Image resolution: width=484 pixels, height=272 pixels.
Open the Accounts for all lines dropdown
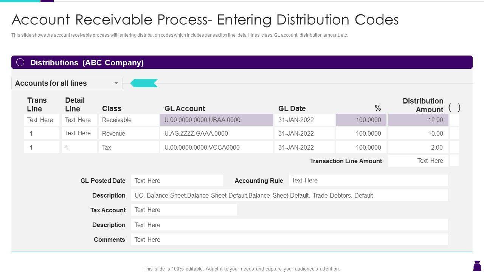click(116, 83)
